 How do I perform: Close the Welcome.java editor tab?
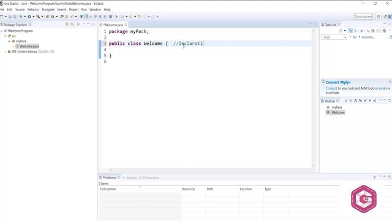126,25
